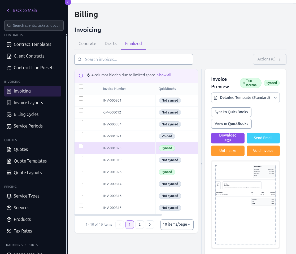Check the box for CM-000012
The width and height of the screenshot is (296, 254).
(81, 110)
